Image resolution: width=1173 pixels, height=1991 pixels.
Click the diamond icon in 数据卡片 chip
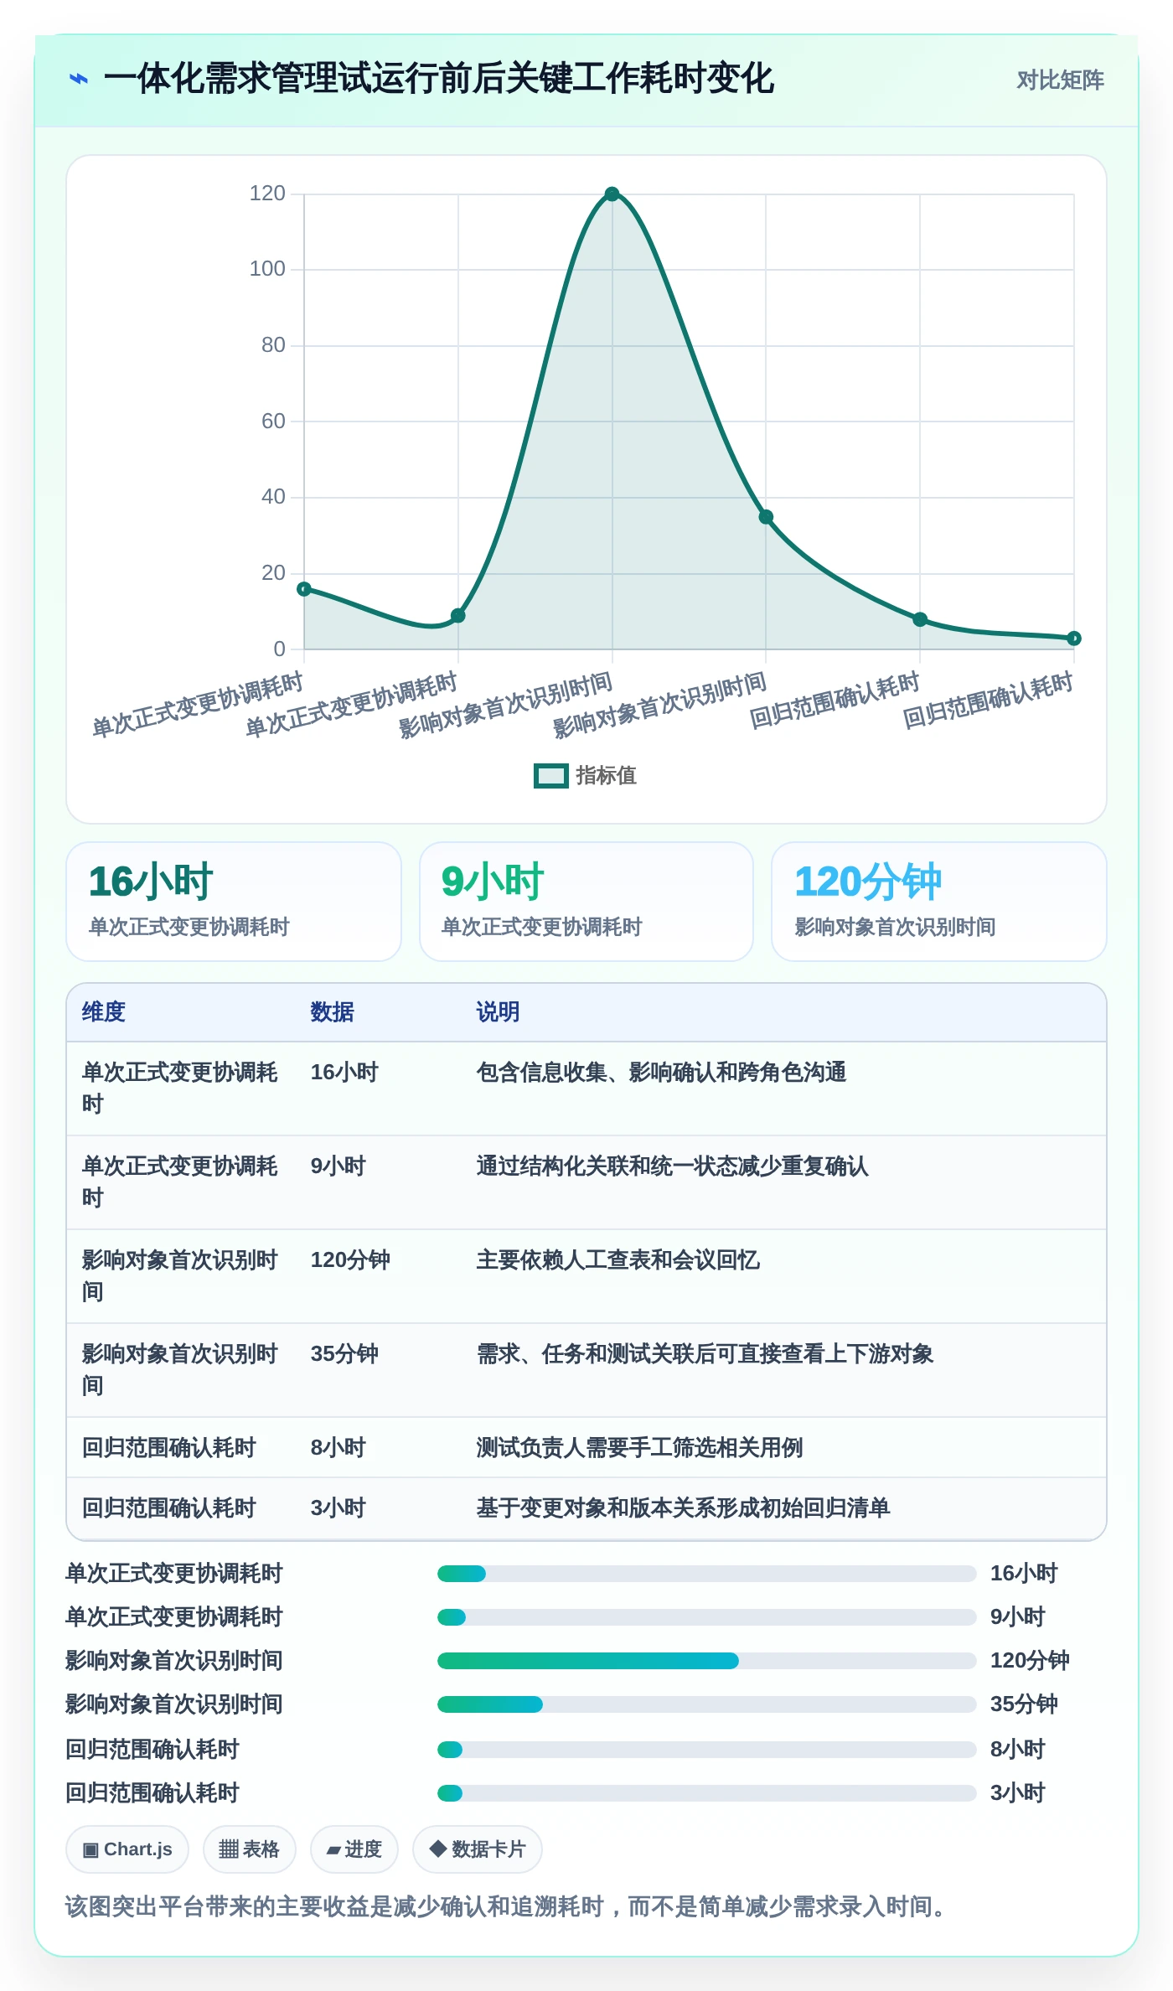(x=438, y=1849)
